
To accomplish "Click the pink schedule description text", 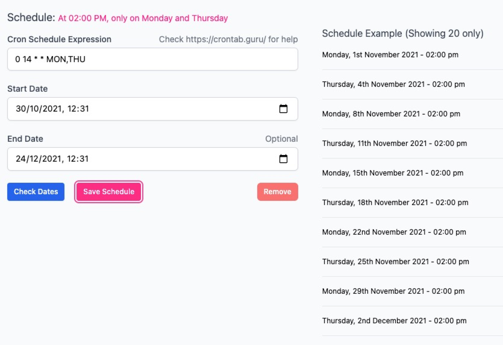I will pos(143,18).
